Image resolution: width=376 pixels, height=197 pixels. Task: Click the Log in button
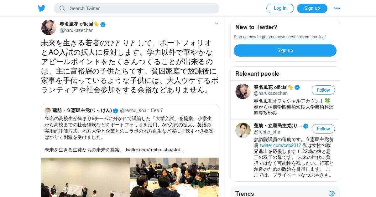point(280,8)
